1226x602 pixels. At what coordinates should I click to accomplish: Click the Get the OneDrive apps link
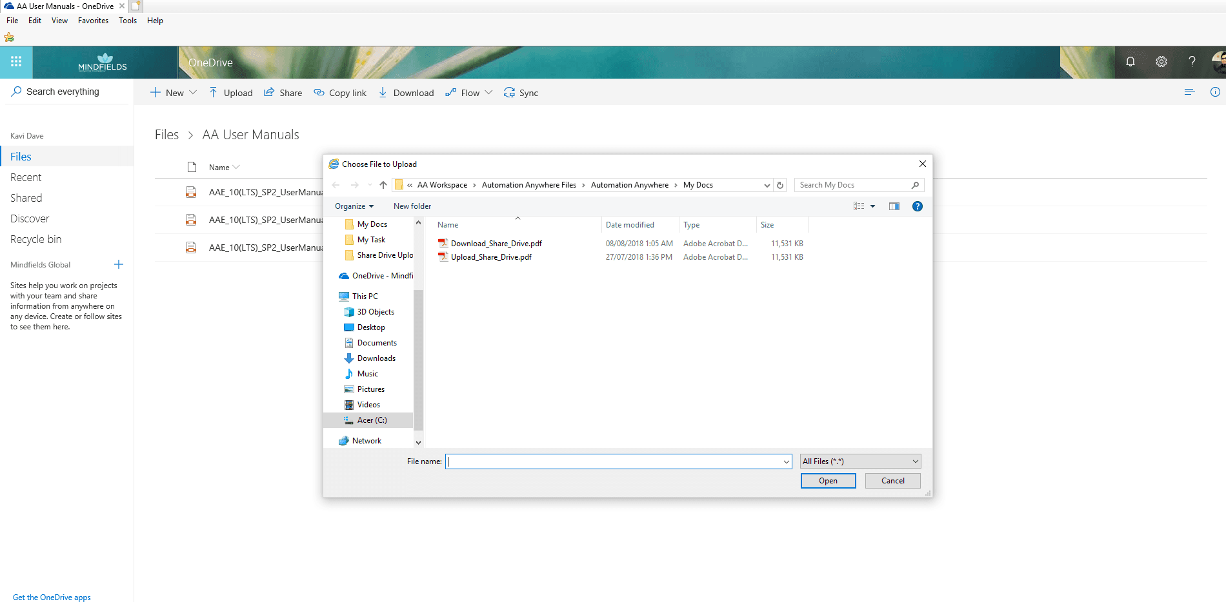[x=52, y=597]
